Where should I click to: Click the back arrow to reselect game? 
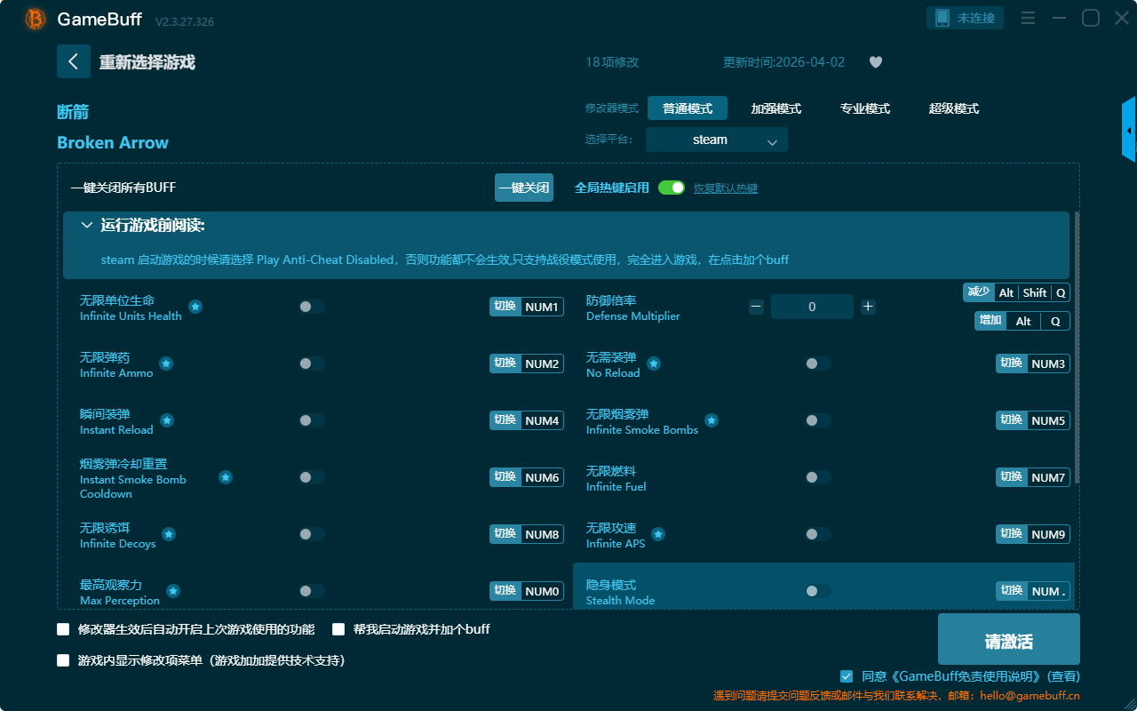(x=74, y=61)
